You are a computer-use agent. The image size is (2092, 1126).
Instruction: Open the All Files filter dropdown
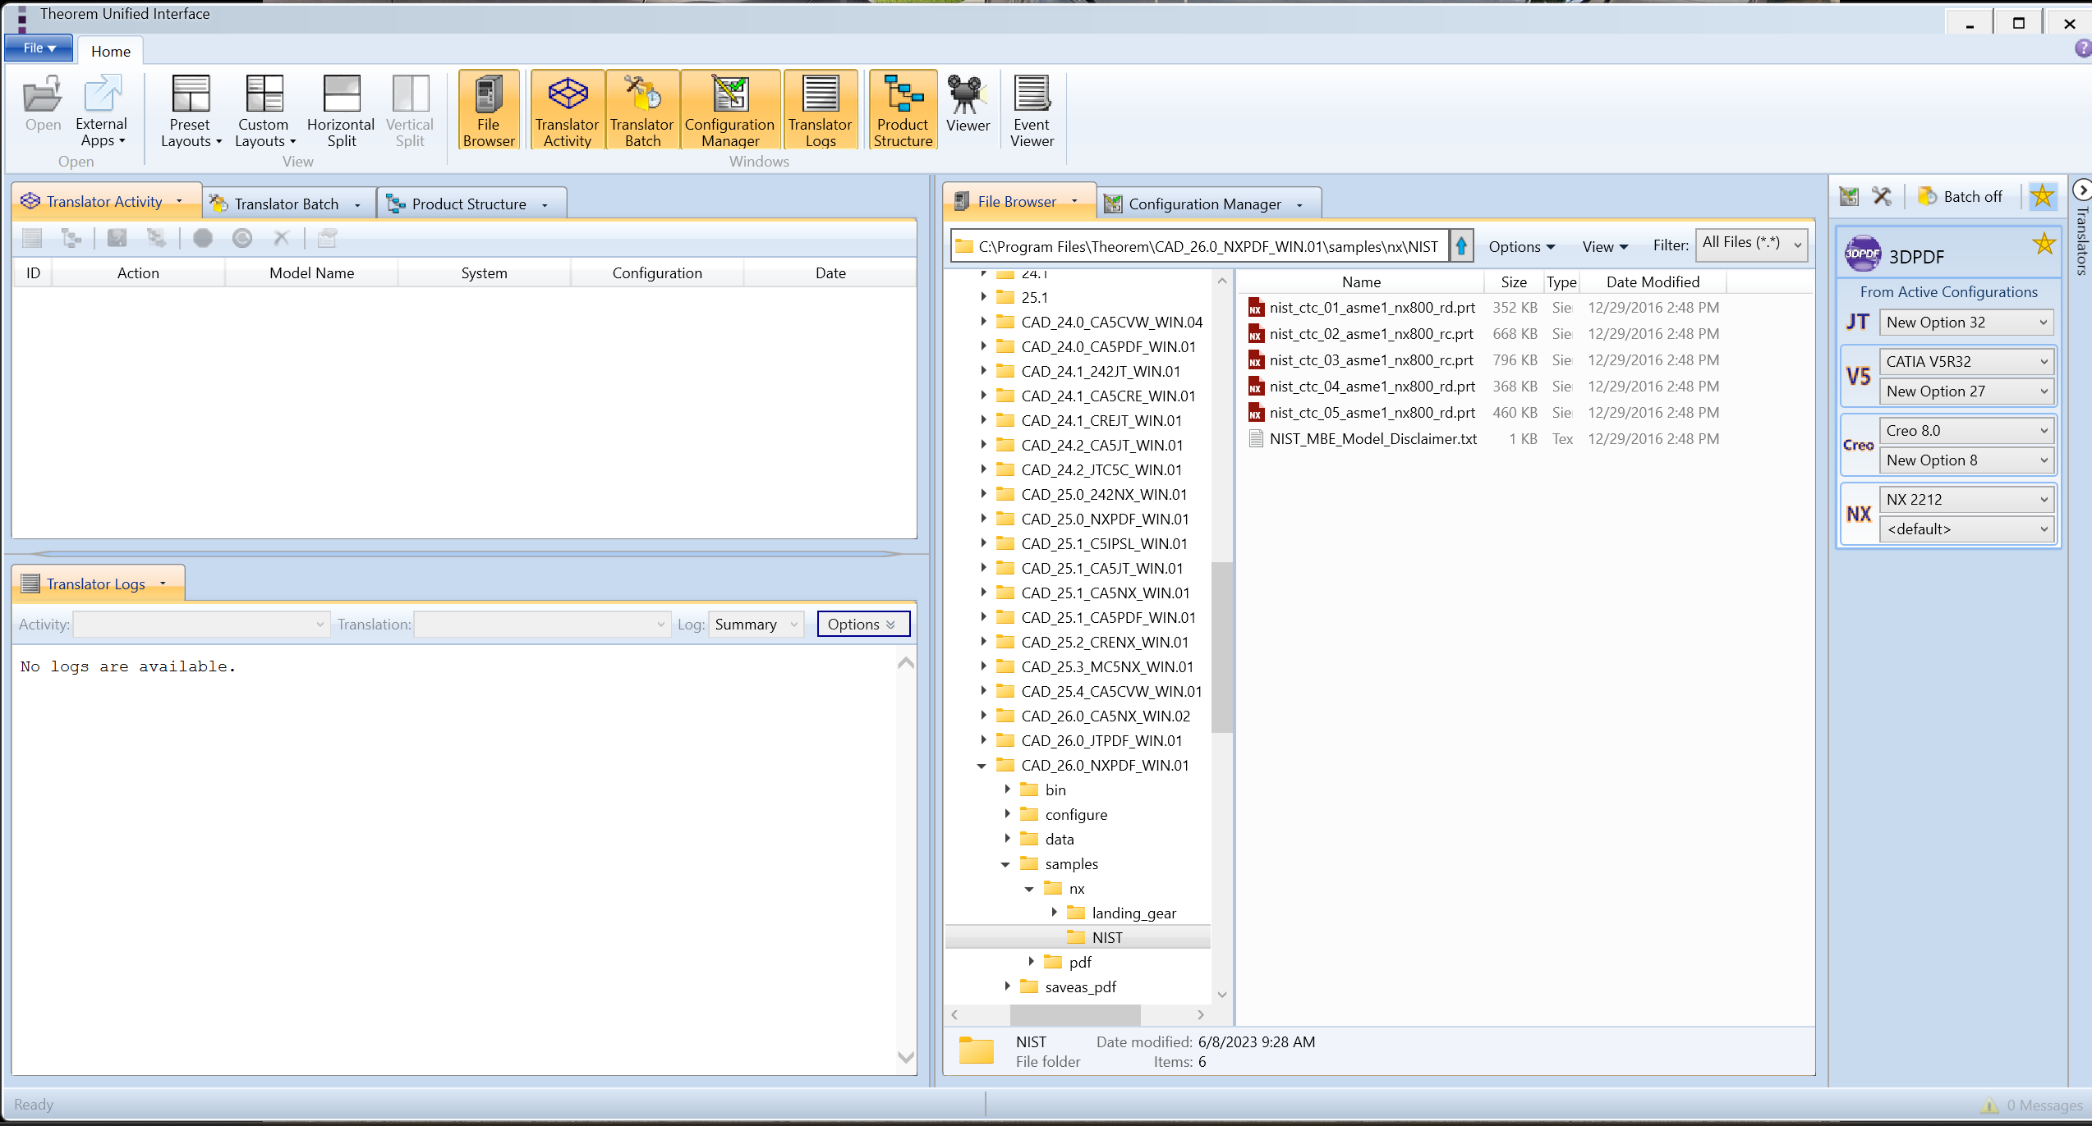point(1752,244)
